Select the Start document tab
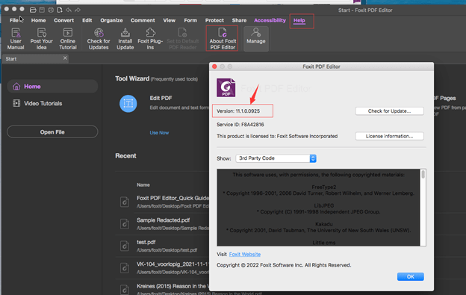The width and height of the screenshot is (466, 295). (x=35, y=59)
